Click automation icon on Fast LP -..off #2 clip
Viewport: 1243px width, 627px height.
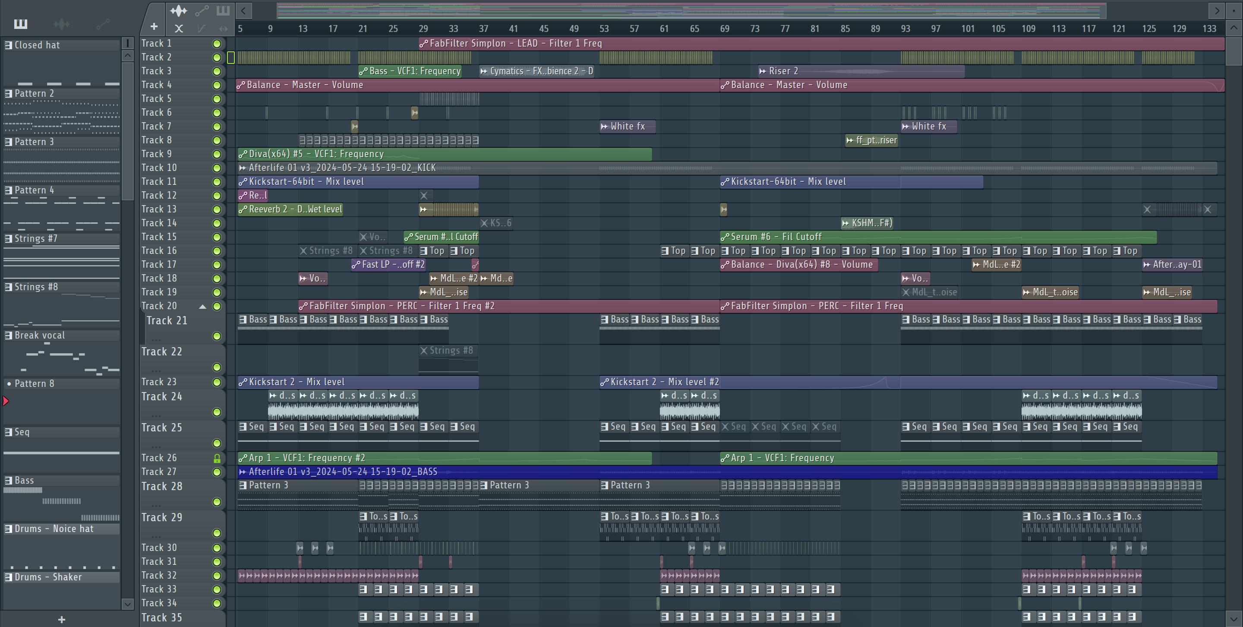356,265
